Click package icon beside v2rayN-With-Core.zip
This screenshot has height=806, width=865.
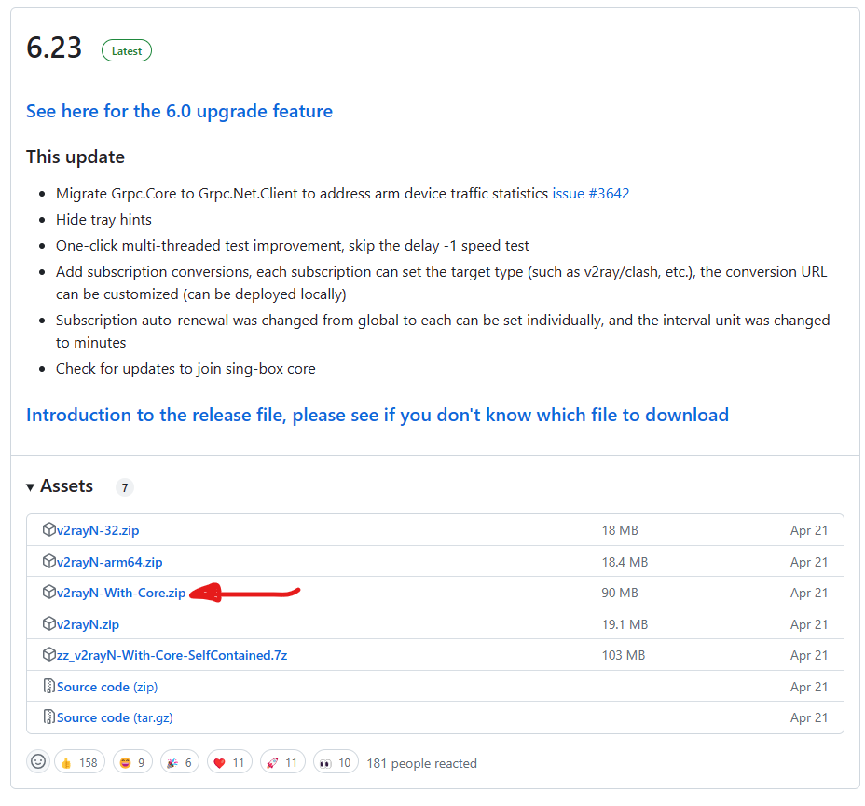click(x=49, y=592)
